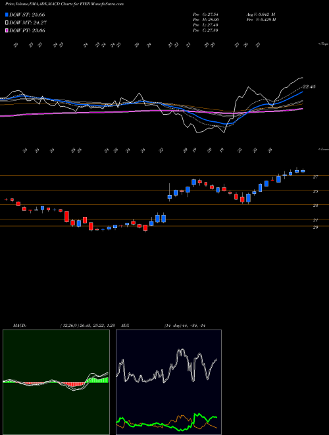This screenshot has height=435, width=329.
Task: Click the magenta DOW PT legend swatch
Action: tap(7, 30)
